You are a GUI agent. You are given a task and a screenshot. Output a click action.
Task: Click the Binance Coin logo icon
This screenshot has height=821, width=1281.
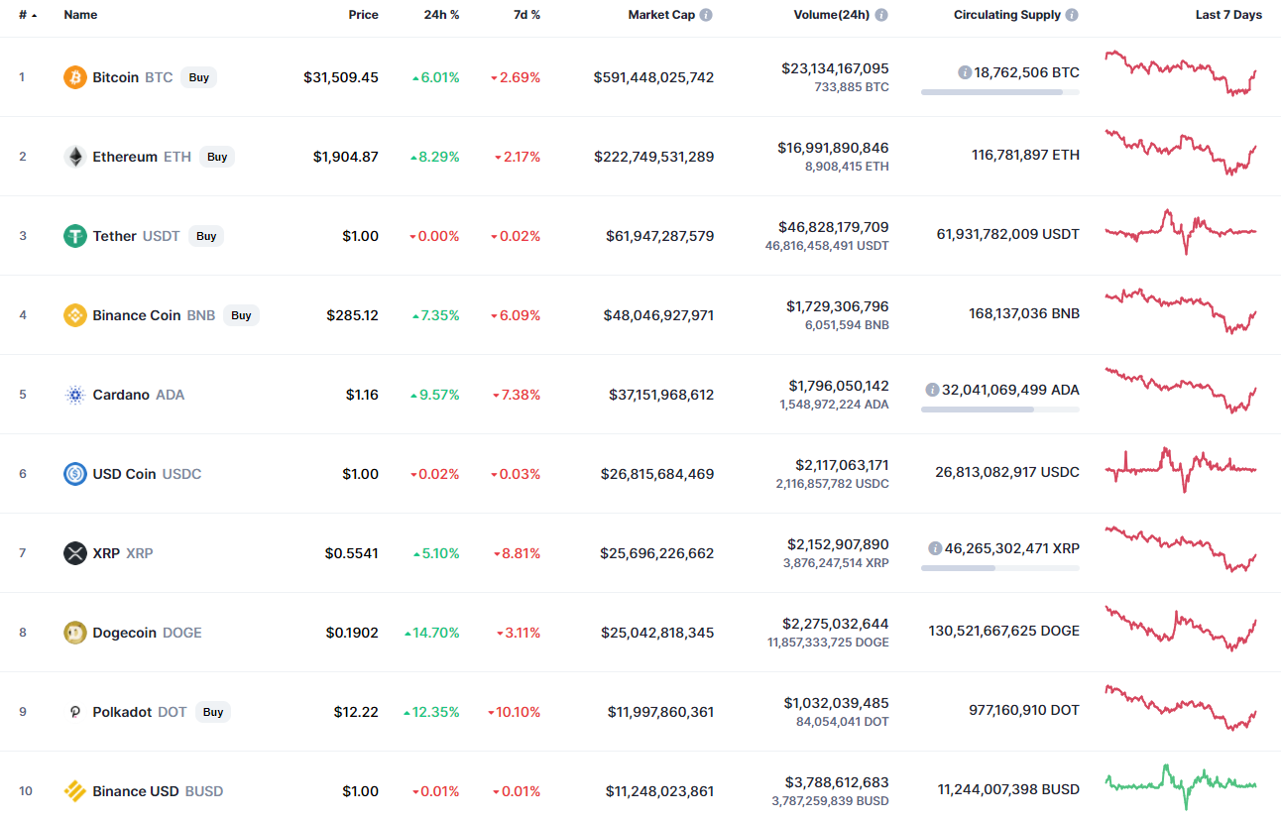click(x=75, y=315)
